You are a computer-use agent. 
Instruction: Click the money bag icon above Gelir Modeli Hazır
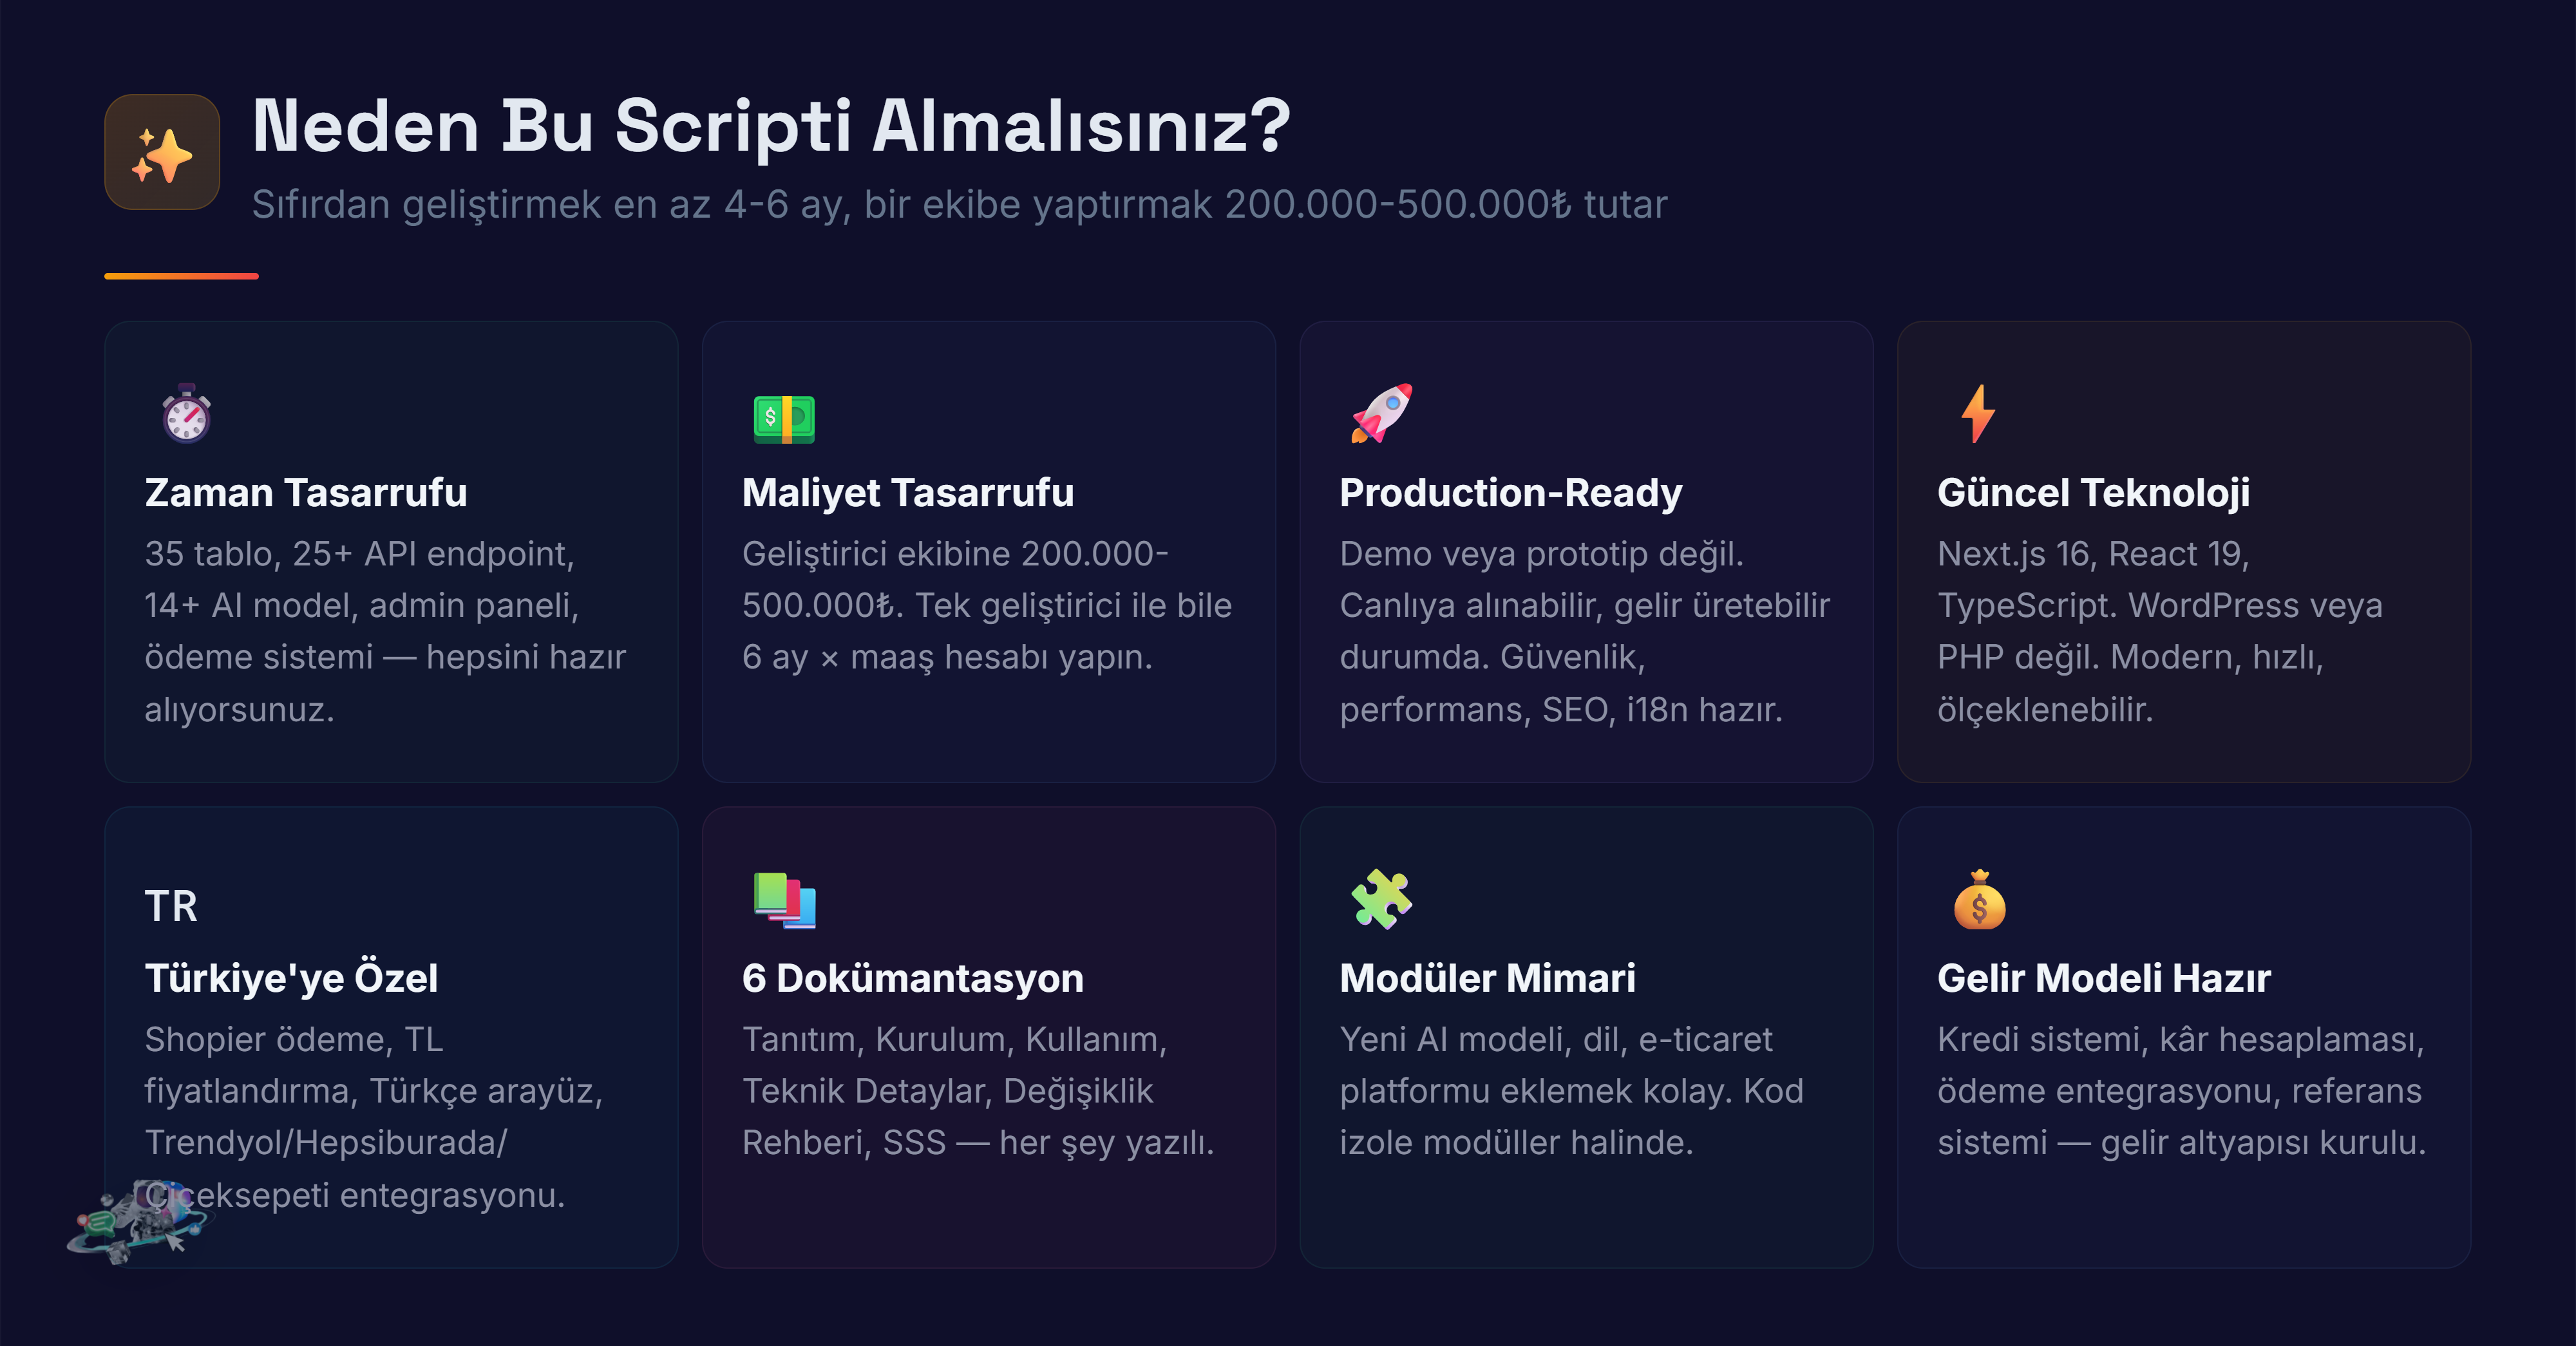coord(1979,900)
